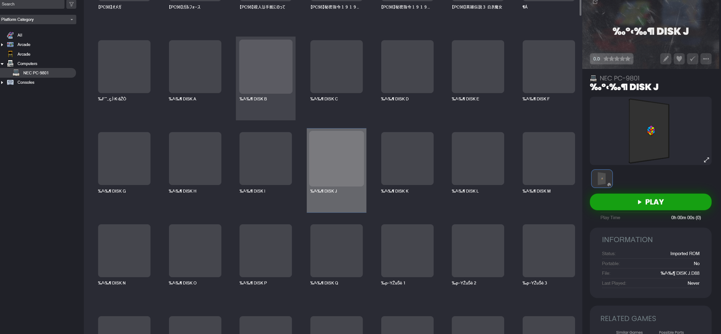The width and height of the screenshot is (721, 334).
Task: Click the pop-out icon atop details panel
Action: [x=595, y=2]
